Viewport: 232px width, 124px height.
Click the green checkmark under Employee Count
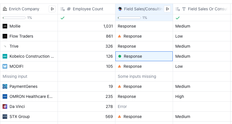click(x=62, y=18)
